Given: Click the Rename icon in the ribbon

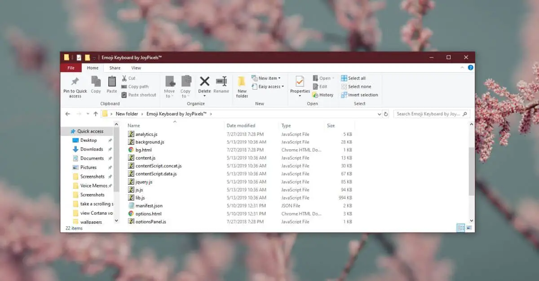Looking at the screenshot, I should coord(221,81).
